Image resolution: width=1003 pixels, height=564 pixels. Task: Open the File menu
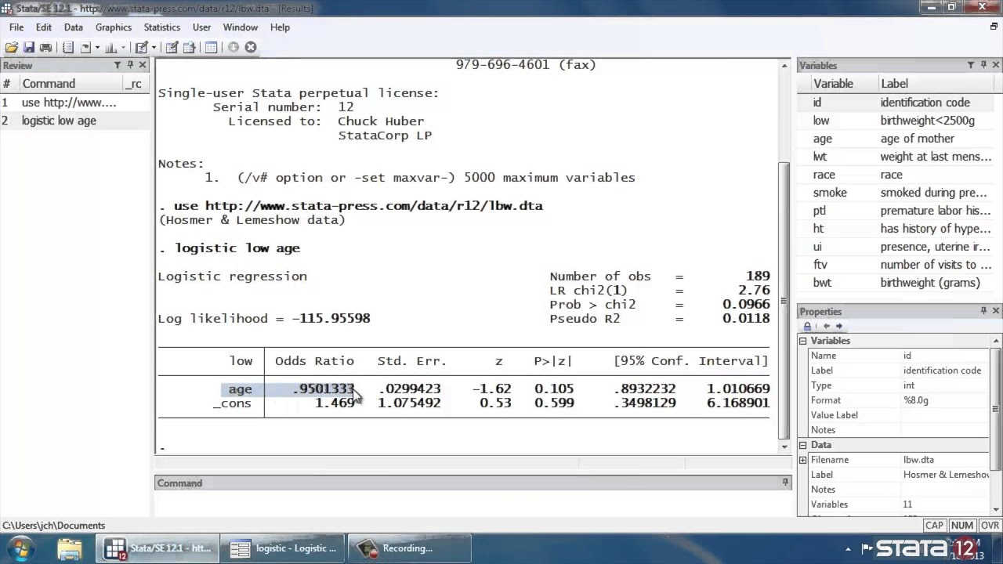[x=16, y=27]
